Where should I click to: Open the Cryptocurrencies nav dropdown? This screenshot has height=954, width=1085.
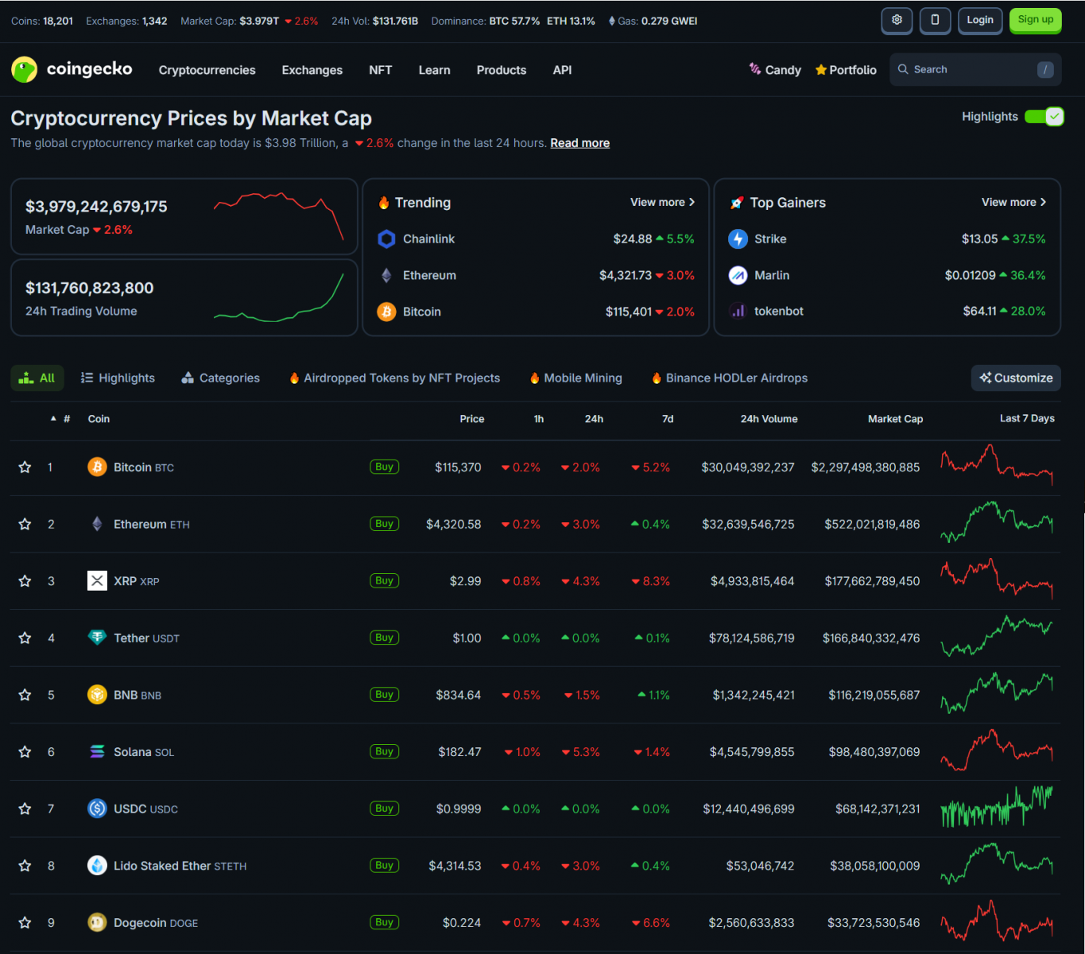207,70
